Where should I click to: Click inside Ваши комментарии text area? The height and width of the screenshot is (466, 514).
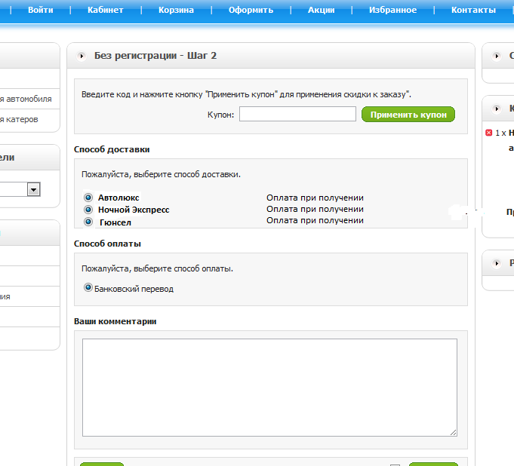[269, 388]
